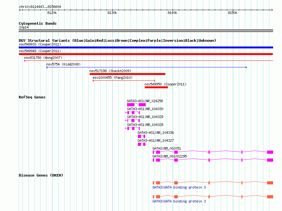Click the gray 10p14 cytogenetic band bar
This screenshot has height=211, width=282.
[x=146, y=31]
